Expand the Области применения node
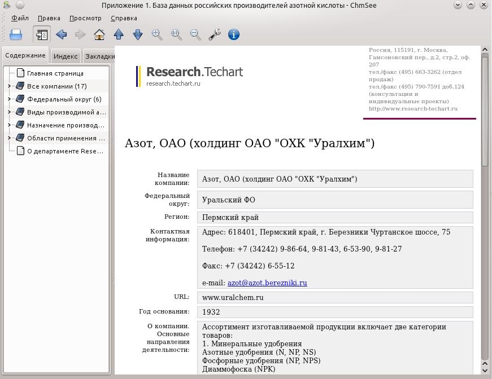This screenshot has height=379, width=492. pos(10,138)
